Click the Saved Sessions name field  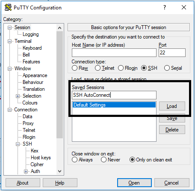tap(114, 95)
